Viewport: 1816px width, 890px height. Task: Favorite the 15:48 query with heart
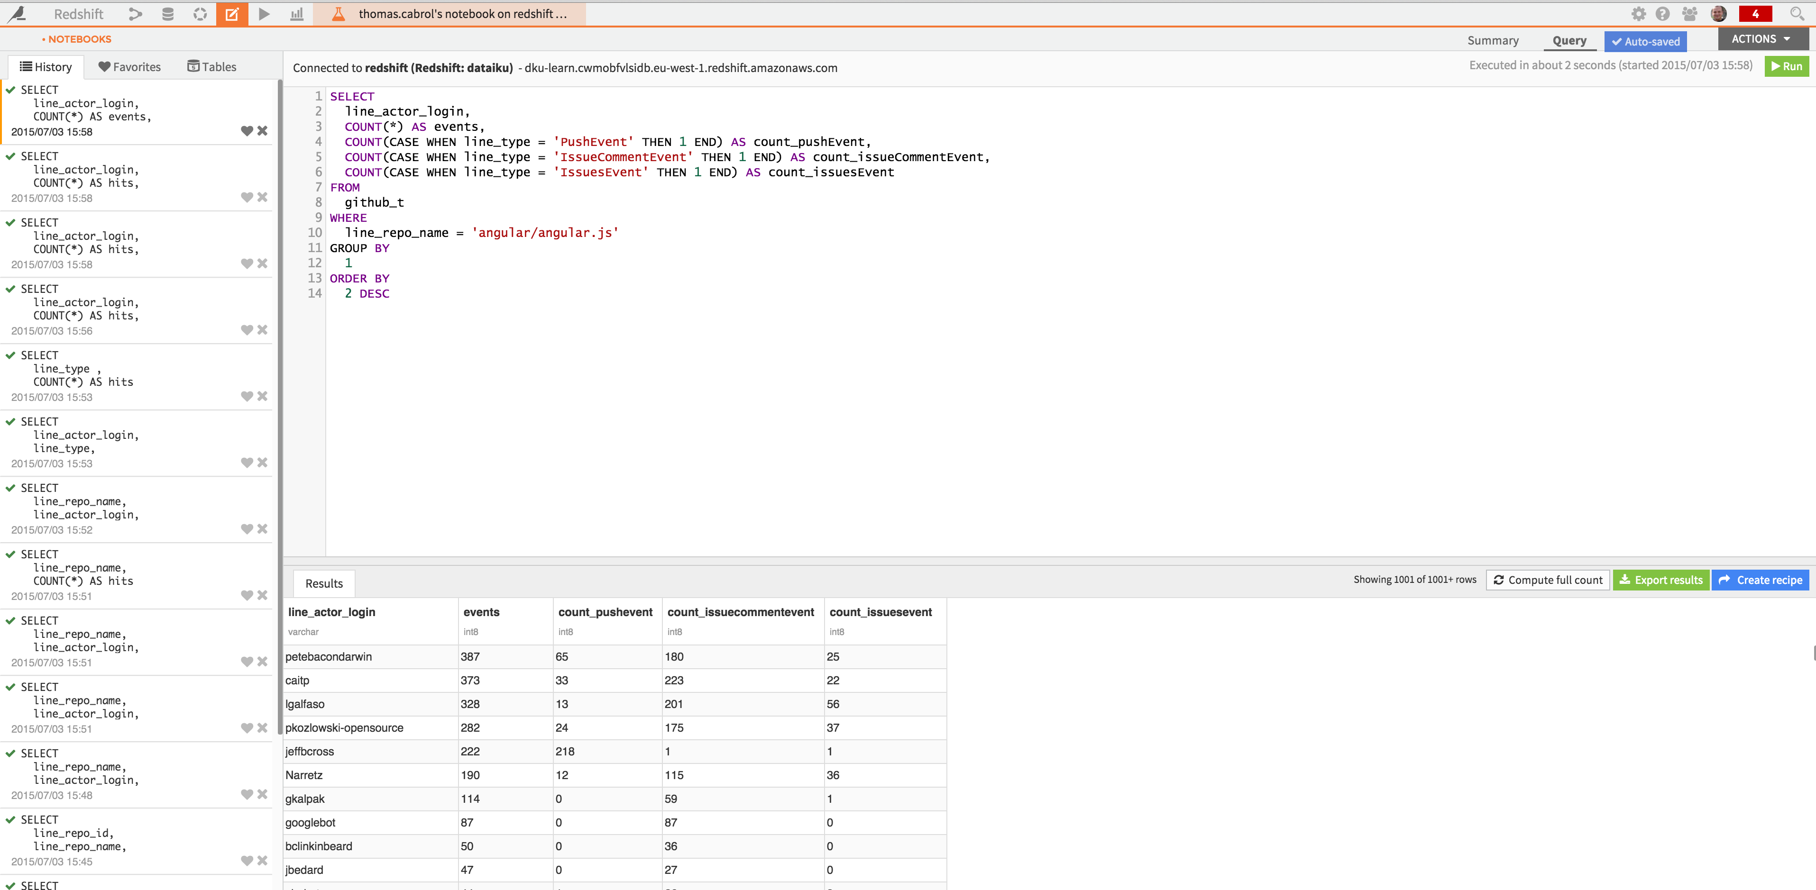coord(247,795)
